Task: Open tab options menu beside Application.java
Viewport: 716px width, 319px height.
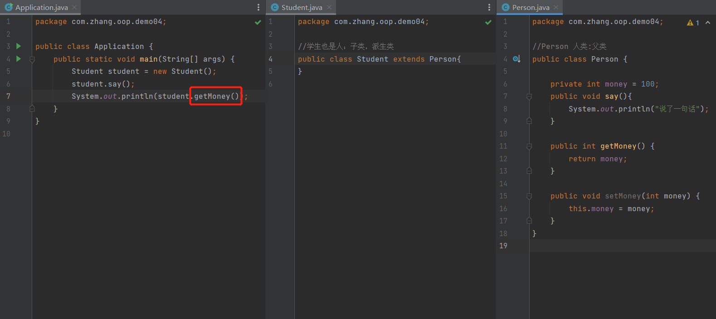Action: (258, 7)
